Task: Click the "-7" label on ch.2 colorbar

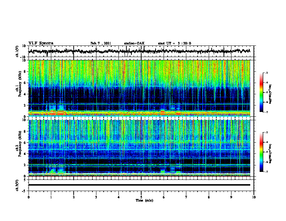Action: coord(266,172)
